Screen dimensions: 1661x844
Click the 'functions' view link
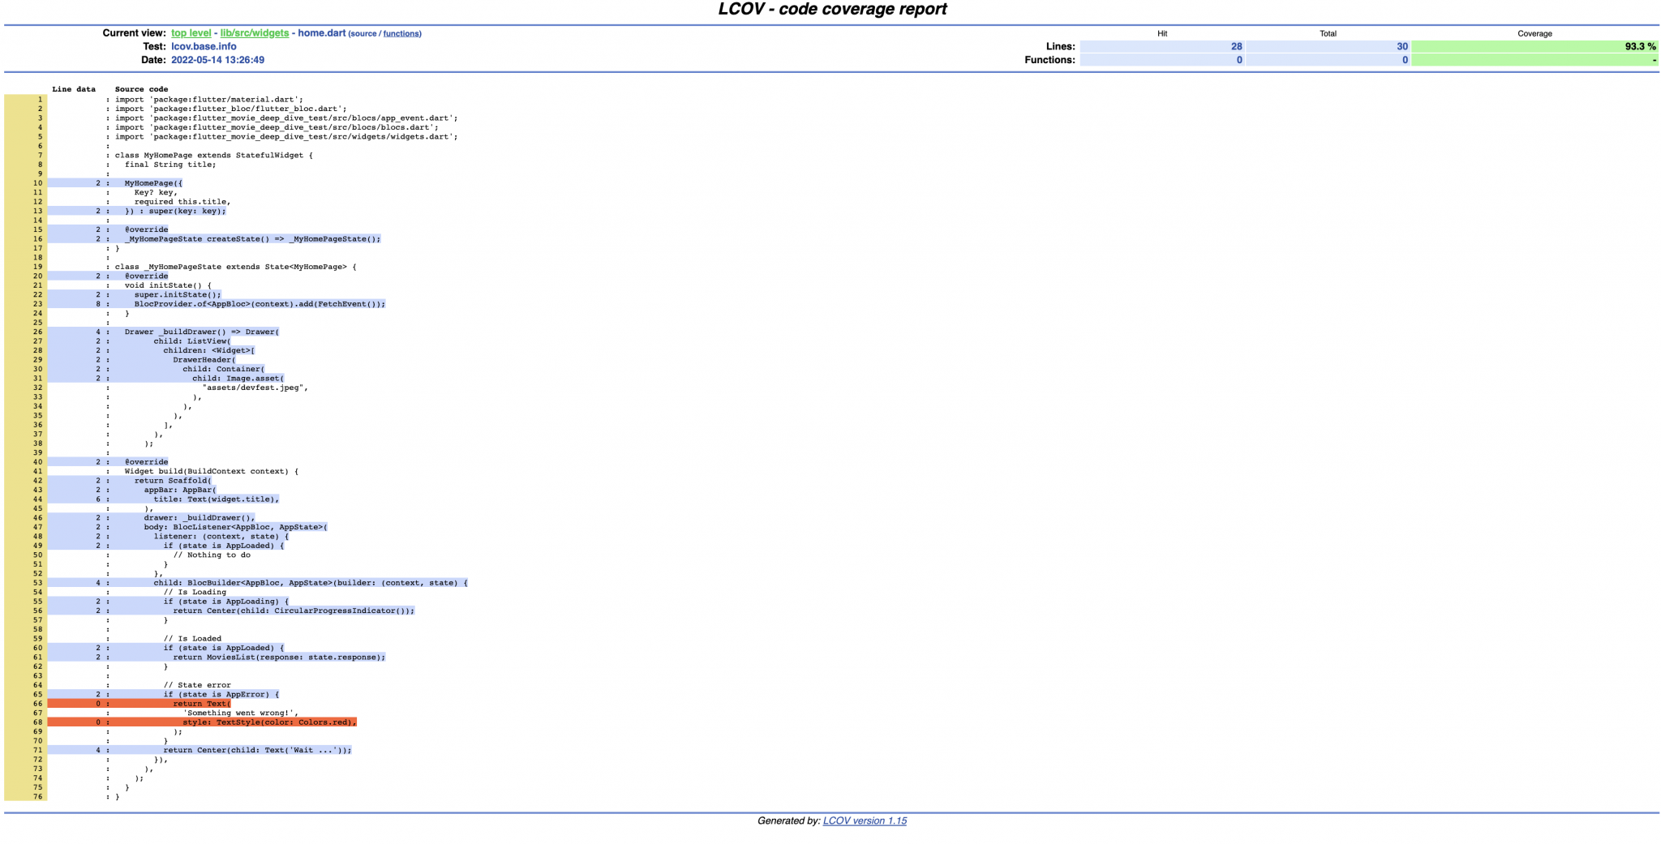coord(401,34)
